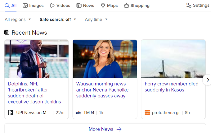Click the TMJ4 source name
Viewport: 211px width, 133px height.
89,113
